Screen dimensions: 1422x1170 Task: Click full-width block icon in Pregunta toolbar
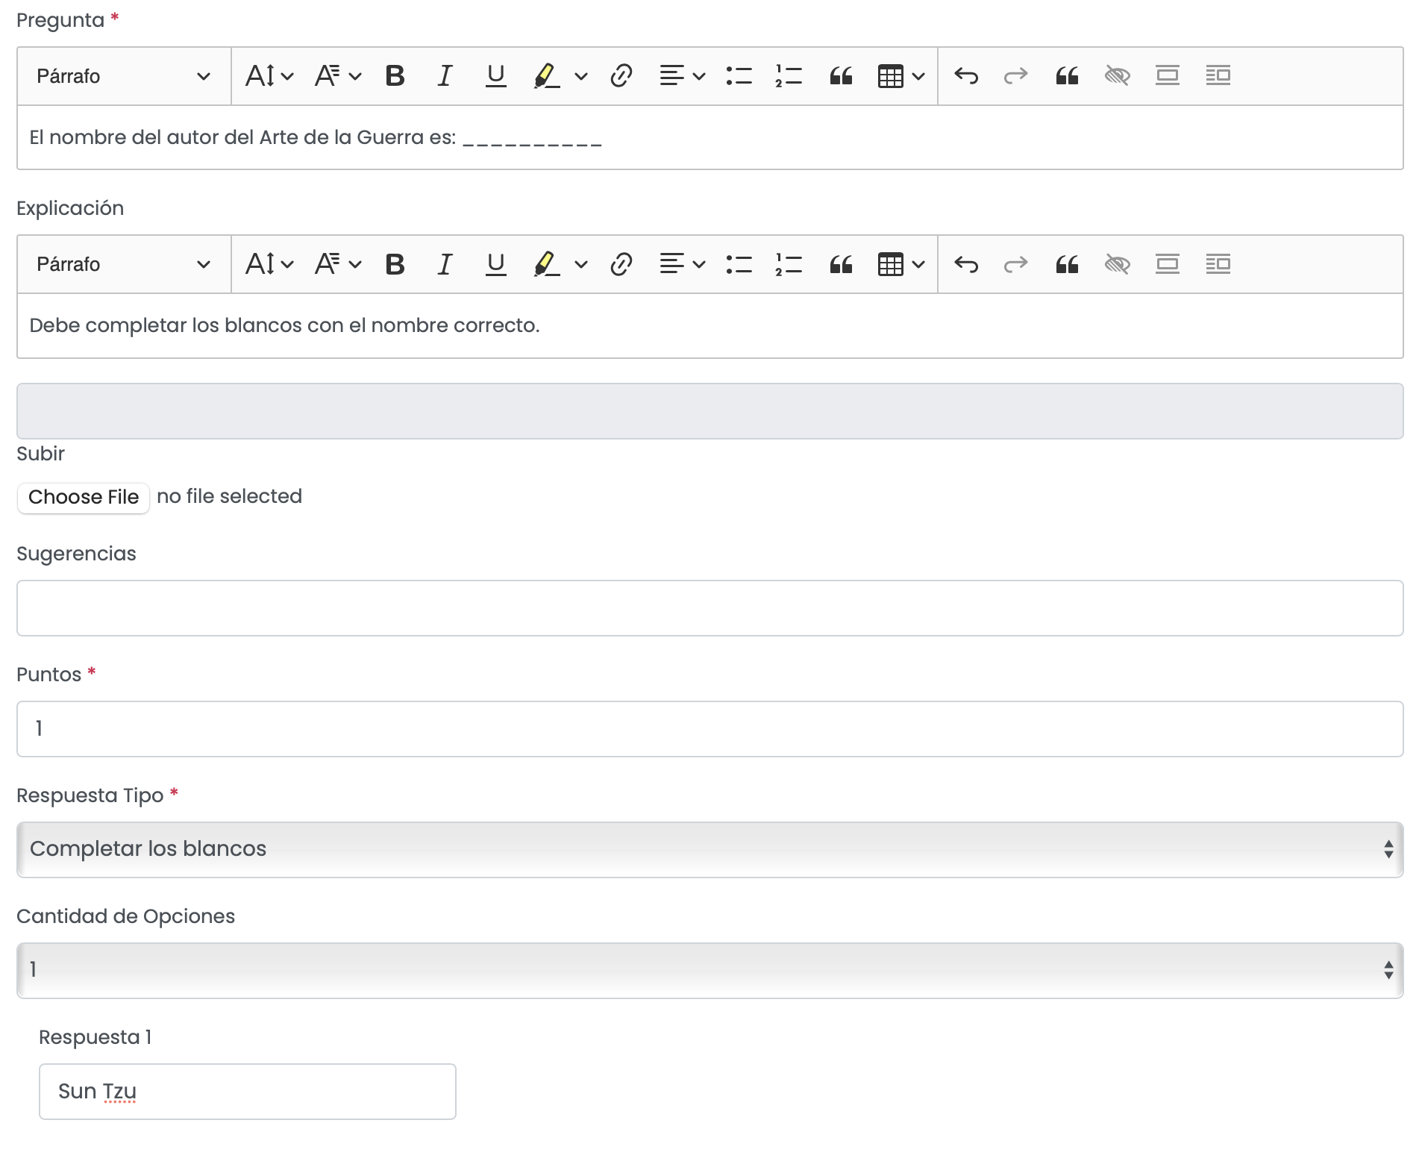point(1168,76)
